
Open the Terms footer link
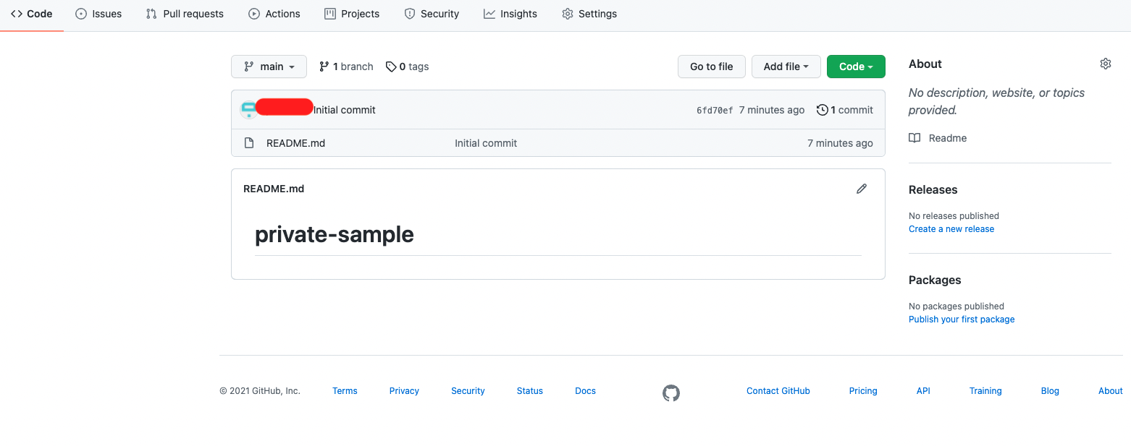345,391
